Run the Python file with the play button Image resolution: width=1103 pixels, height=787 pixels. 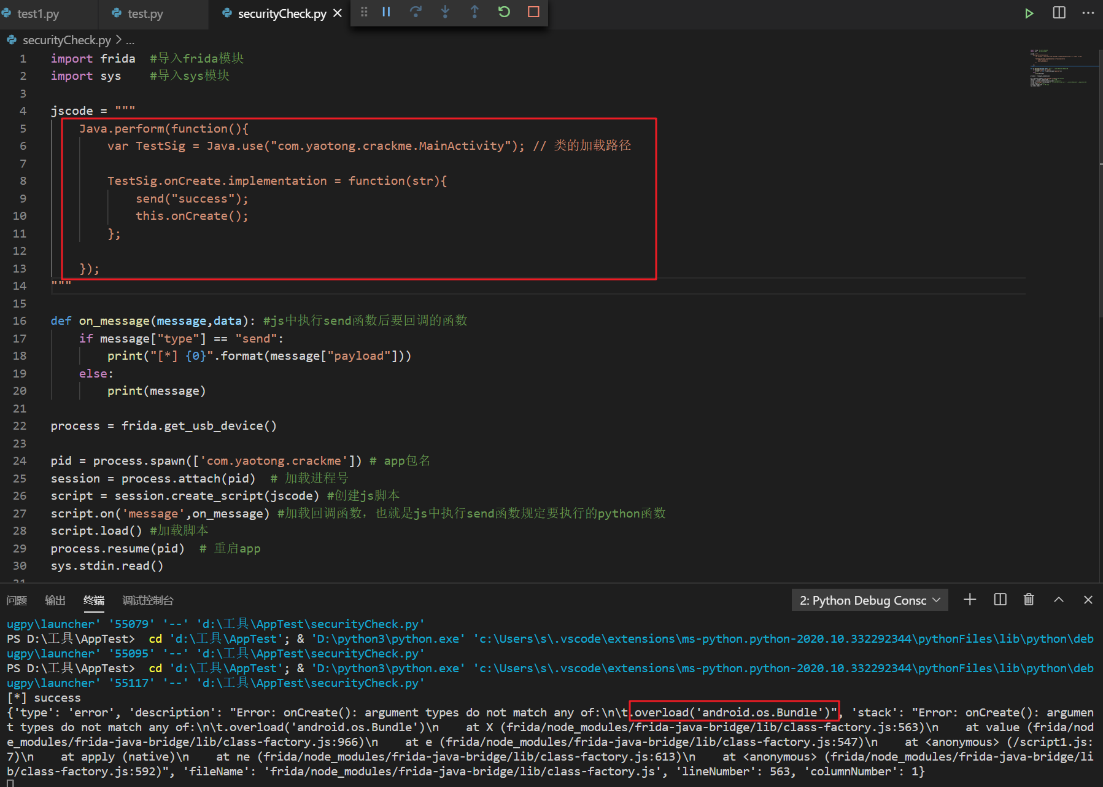pos(1029,13)
